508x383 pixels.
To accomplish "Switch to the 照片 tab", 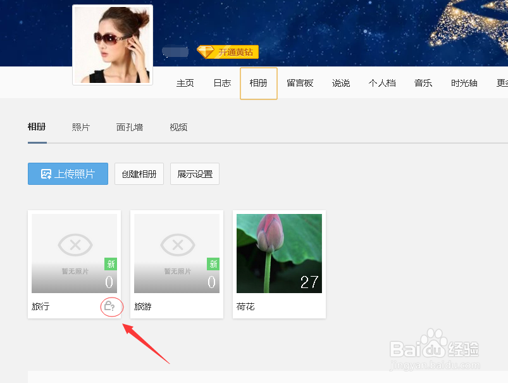I will click(80, 127).
